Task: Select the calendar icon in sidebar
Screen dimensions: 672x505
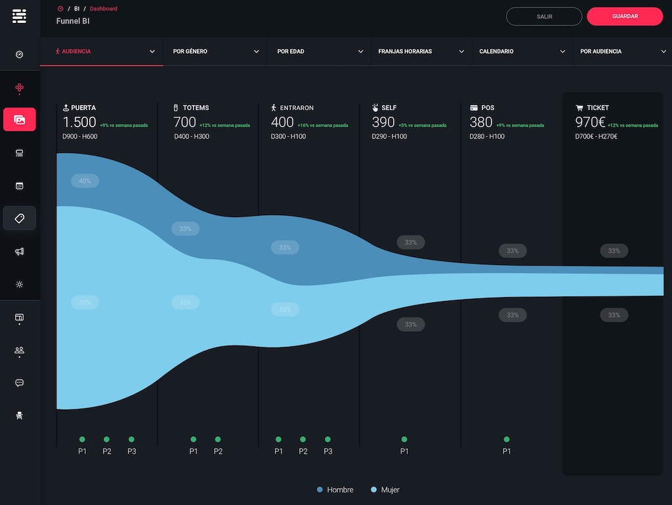Action: point(20,186)
